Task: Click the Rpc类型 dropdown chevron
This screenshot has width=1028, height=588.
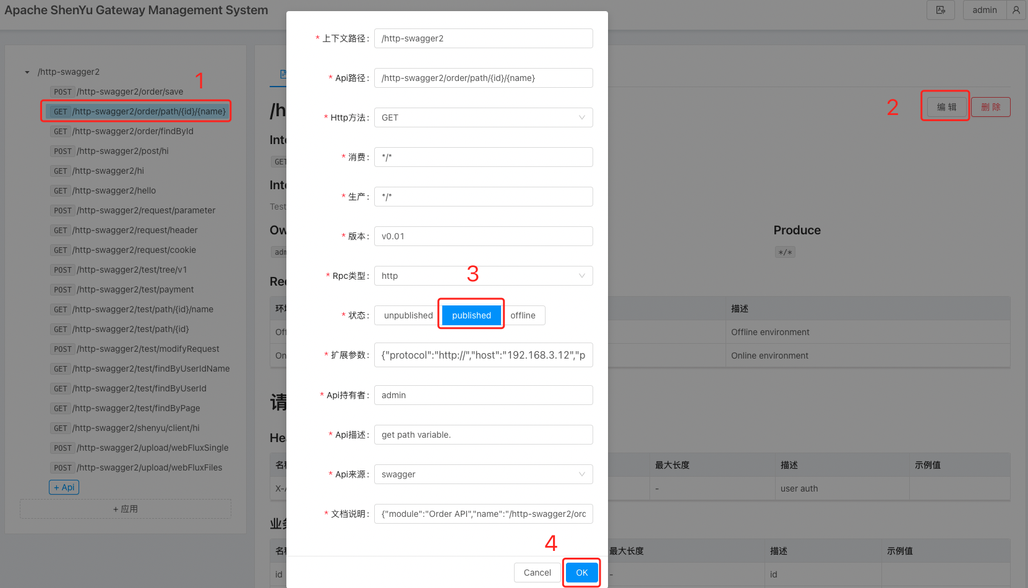Action: click(x=581, y=276)
